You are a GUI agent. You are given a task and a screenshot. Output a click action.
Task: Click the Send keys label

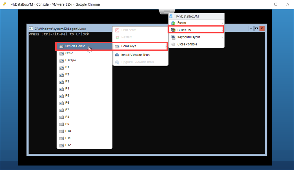[x=129, y=46]
